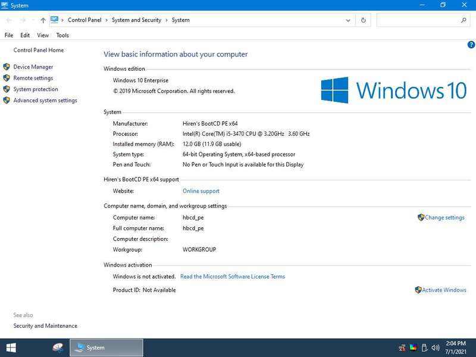Click the network tray icon
Image resolution: width=476 pixels, height=357 pixels.
(402, 347)
